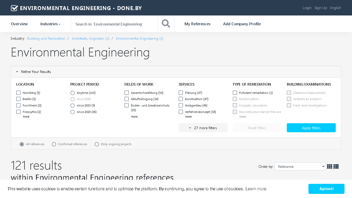Check the Planung (47) service filter
Image resolution: width=352 pixels, height=198 pixels.
click(x=181, y=93)
